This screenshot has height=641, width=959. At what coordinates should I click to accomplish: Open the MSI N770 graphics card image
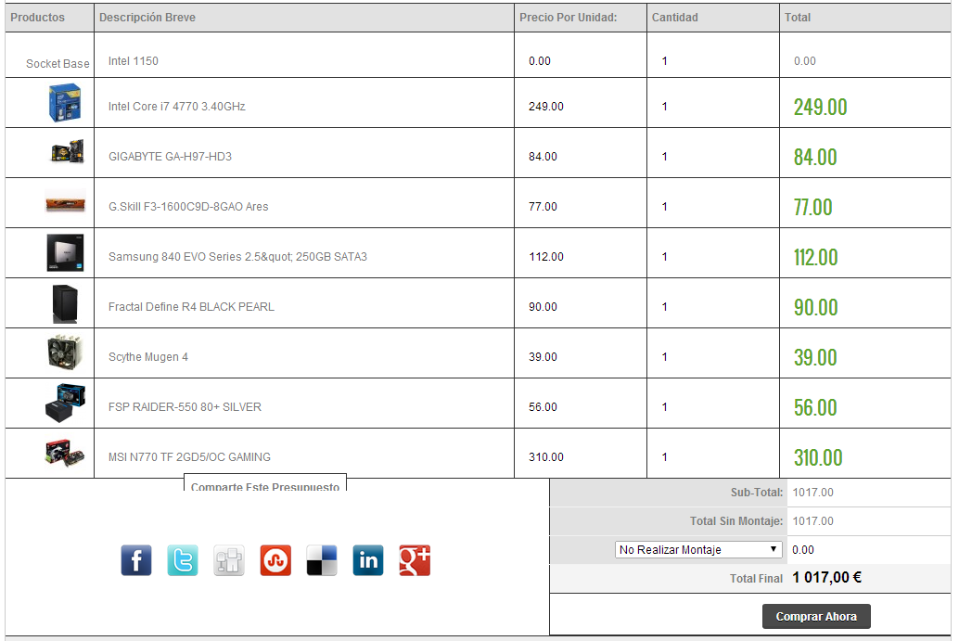tap(65, 454)
